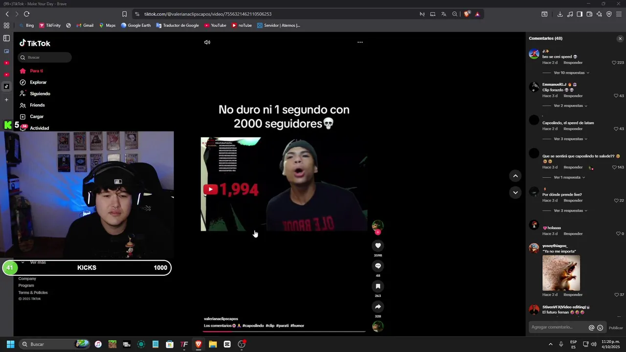Open the 'Terms & Policies' footer link
The height and width of the screenshot is (352, 626).
(x=33, y=293)
